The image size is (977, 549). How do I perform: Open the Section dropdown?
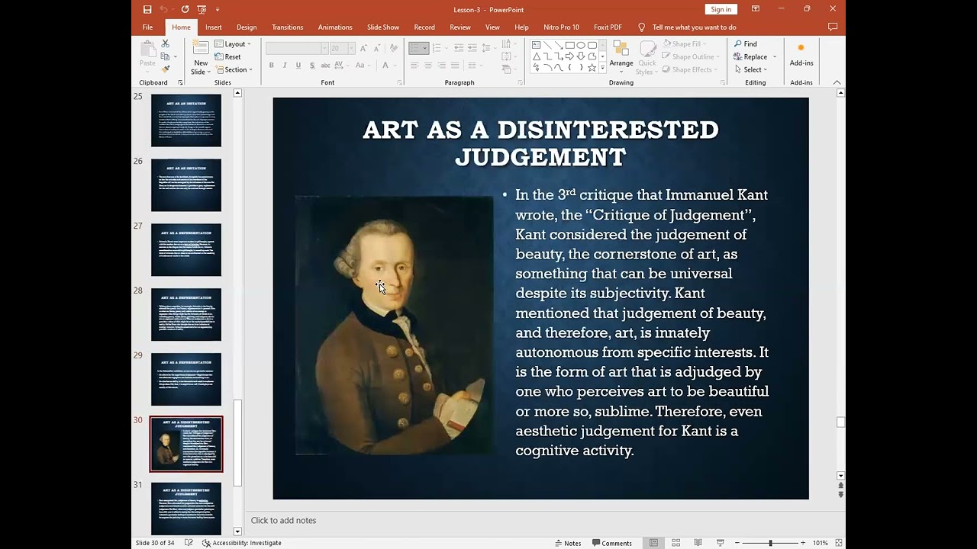tap(234, 69)
